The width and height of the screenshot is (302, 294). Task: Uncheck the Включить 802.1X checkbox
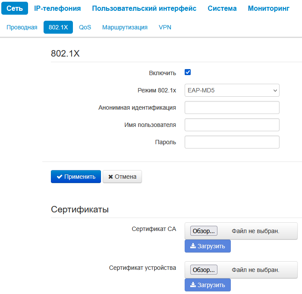(x=188, y=73)
